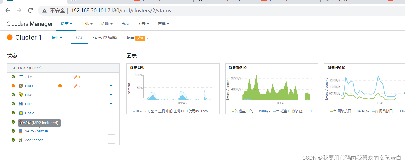Click the hosts list icon
The image size is (405, 163).
tap(21, 77)
